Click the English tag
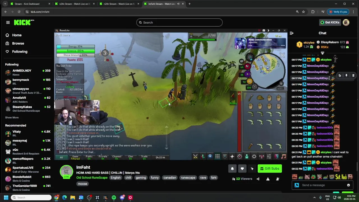Viewport: 359px width, 202px height. (x=116, y=178)
